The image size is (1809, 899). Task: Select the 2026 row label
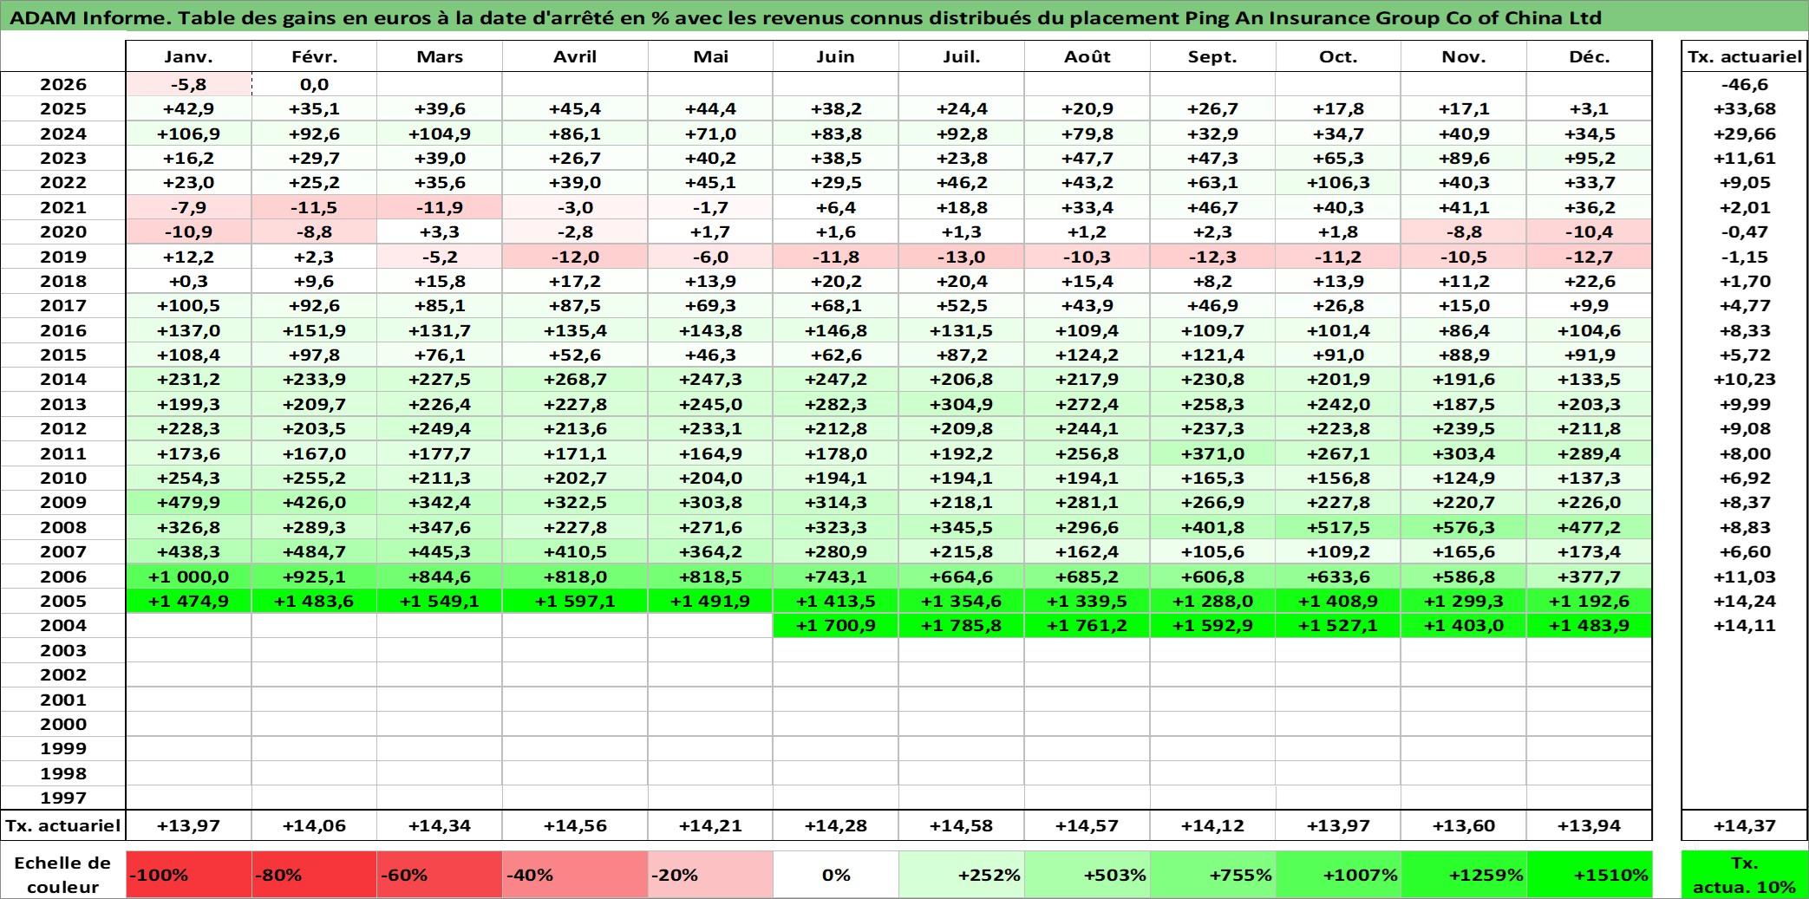pos(63,84)
